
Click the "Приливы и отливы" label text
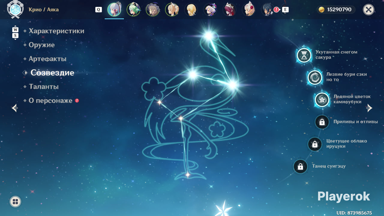(x=355, y=122)
